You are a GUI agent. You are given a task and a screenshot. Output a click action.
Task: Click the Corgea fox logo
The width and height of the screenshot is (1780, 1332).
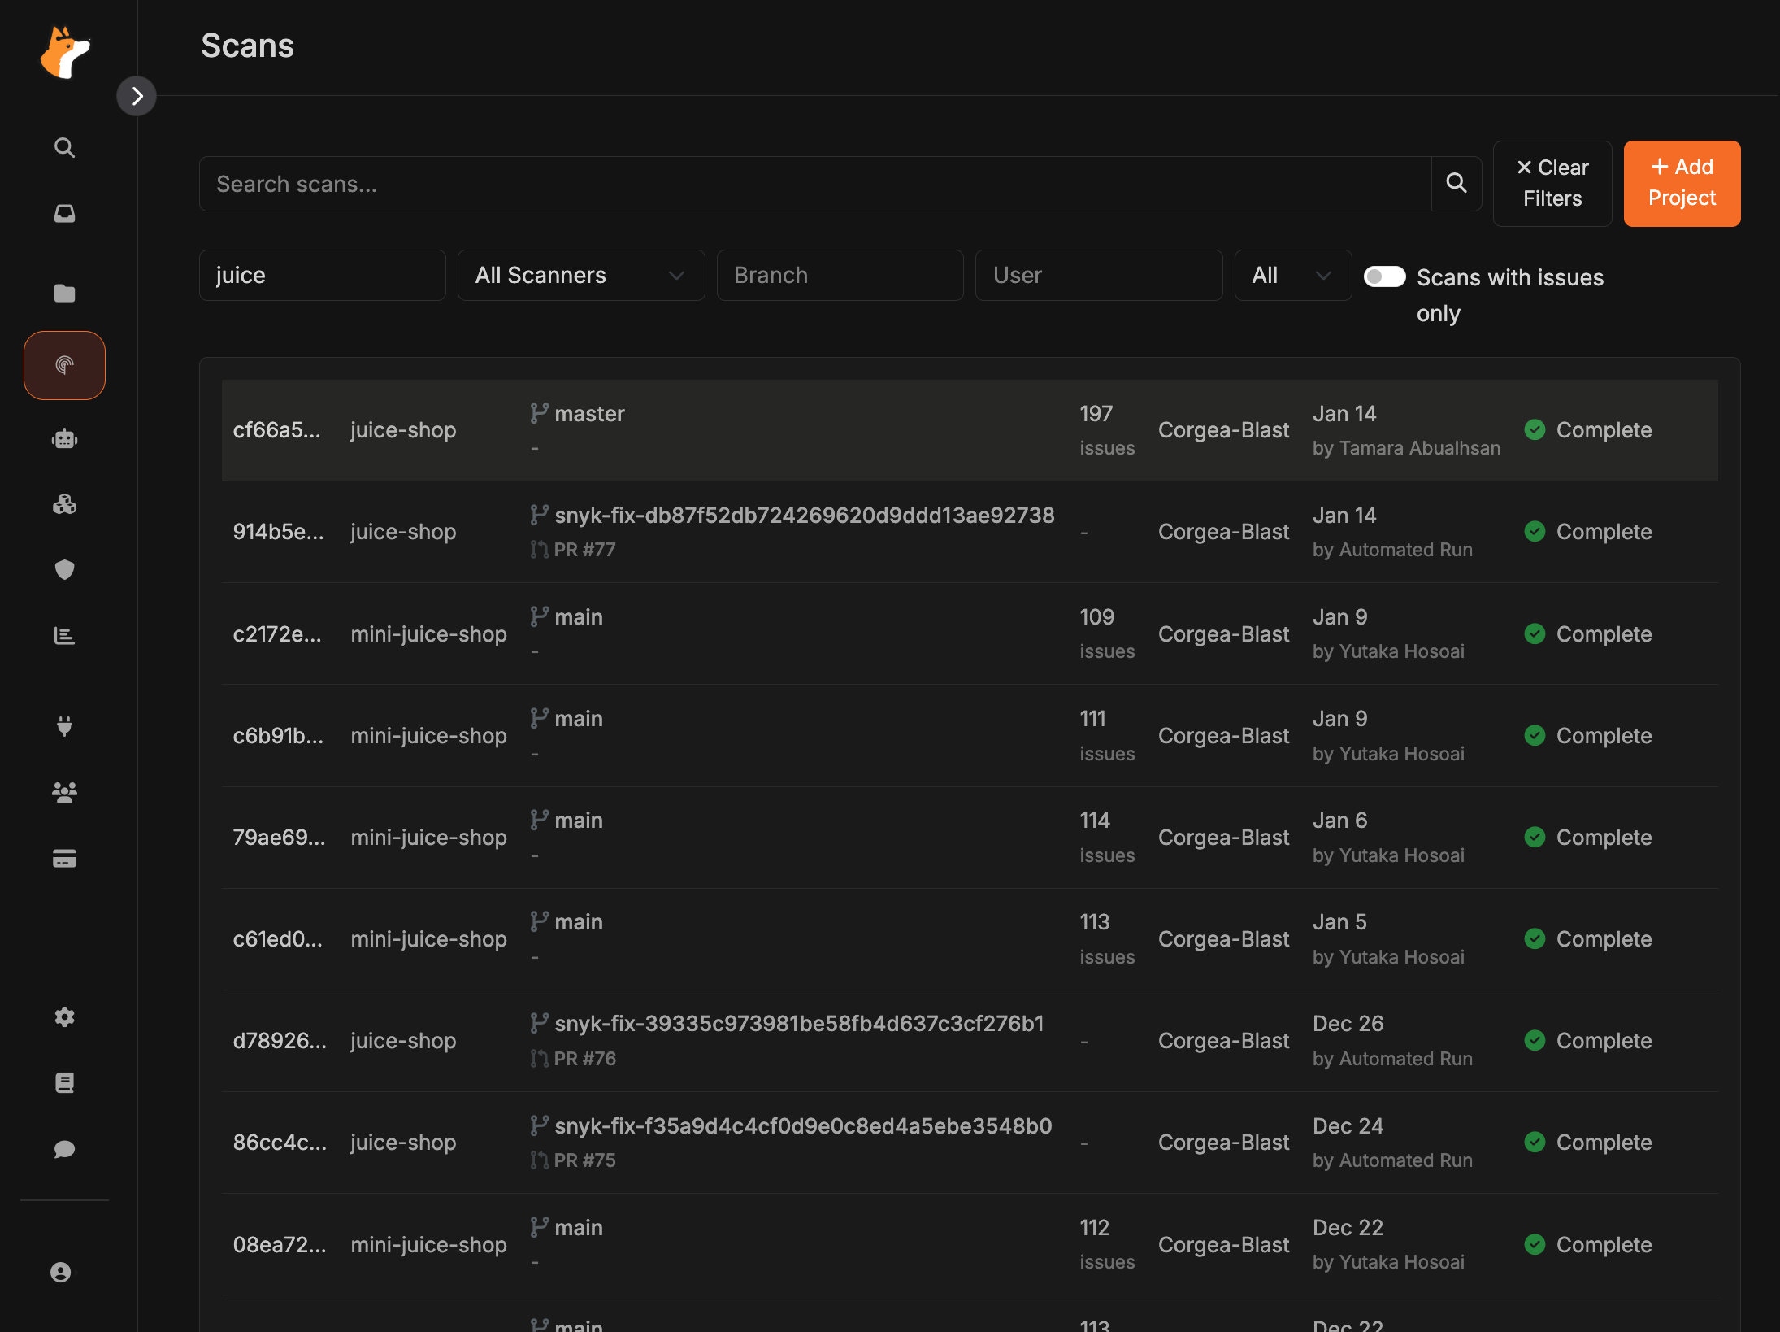[x=65, y=53]
